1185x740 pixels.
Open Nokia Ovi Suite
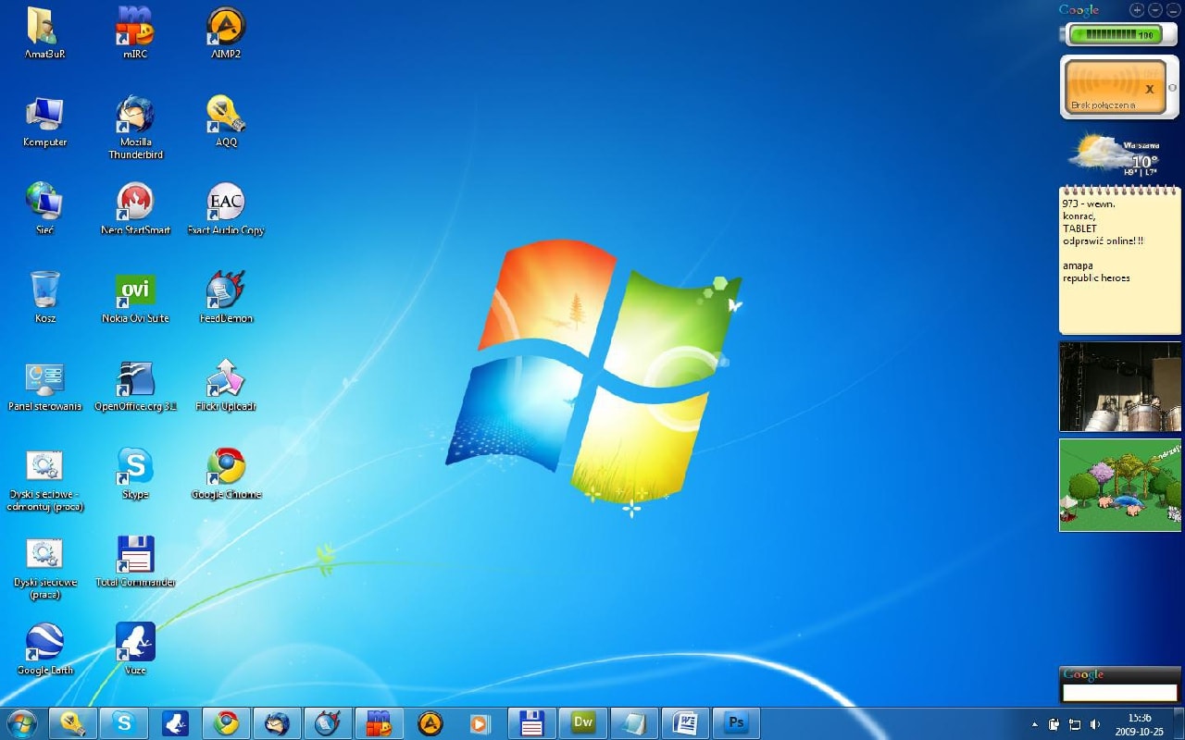135,290
